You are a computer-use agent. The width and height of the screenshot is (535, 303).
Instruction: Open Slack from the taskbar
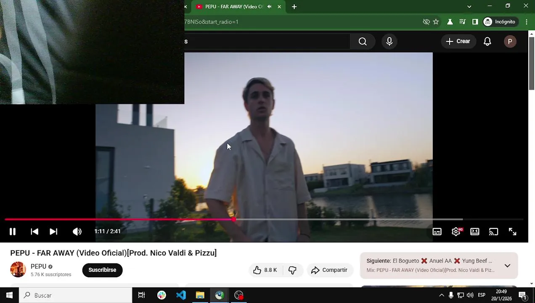tap(162, 295)
